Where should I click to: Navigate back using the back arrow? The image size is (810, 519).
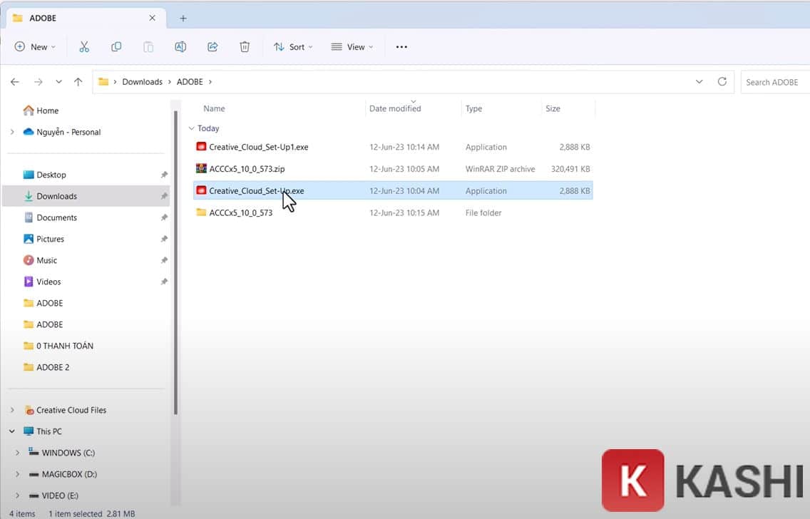click(14, 81)
